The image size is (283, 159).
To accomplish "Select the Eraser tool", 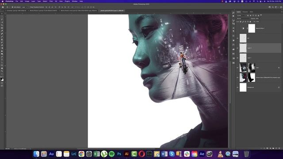I will tap(2, 45).
